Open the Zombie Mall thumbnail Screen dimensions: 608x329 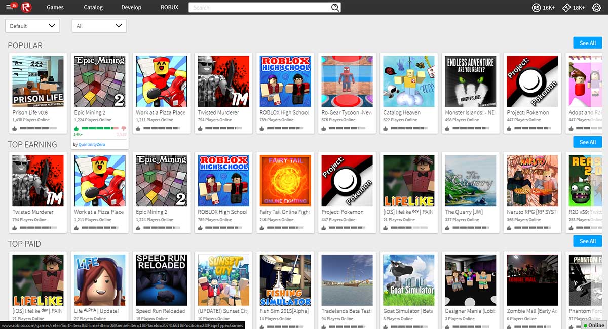tap(533, 279)
